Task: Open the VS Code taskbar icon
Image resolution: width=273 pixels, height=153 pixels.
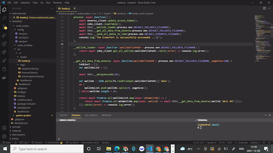Action: tap(149, 149)
